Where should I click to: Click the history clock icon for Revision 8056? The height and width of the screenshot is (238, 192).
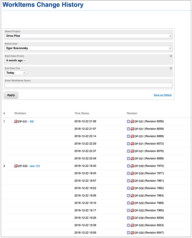tap(128, 121)
